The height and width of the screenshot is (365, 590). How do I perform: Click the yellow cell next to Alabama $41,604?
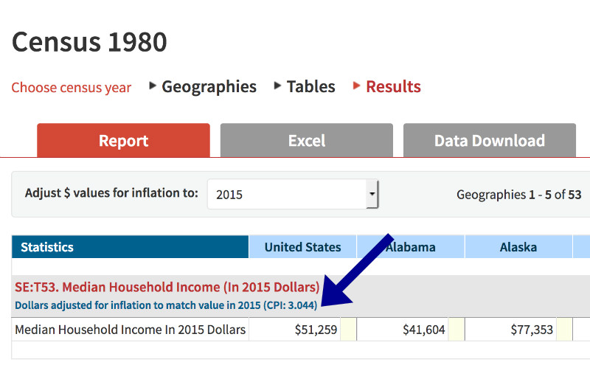pos(456,330)
